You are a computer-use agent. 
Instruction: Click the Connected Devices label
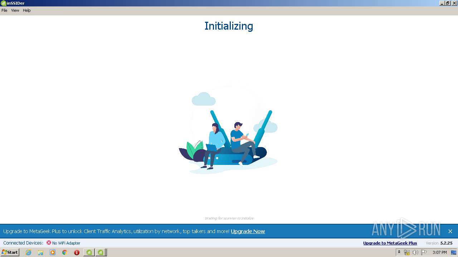click(23, 243)
